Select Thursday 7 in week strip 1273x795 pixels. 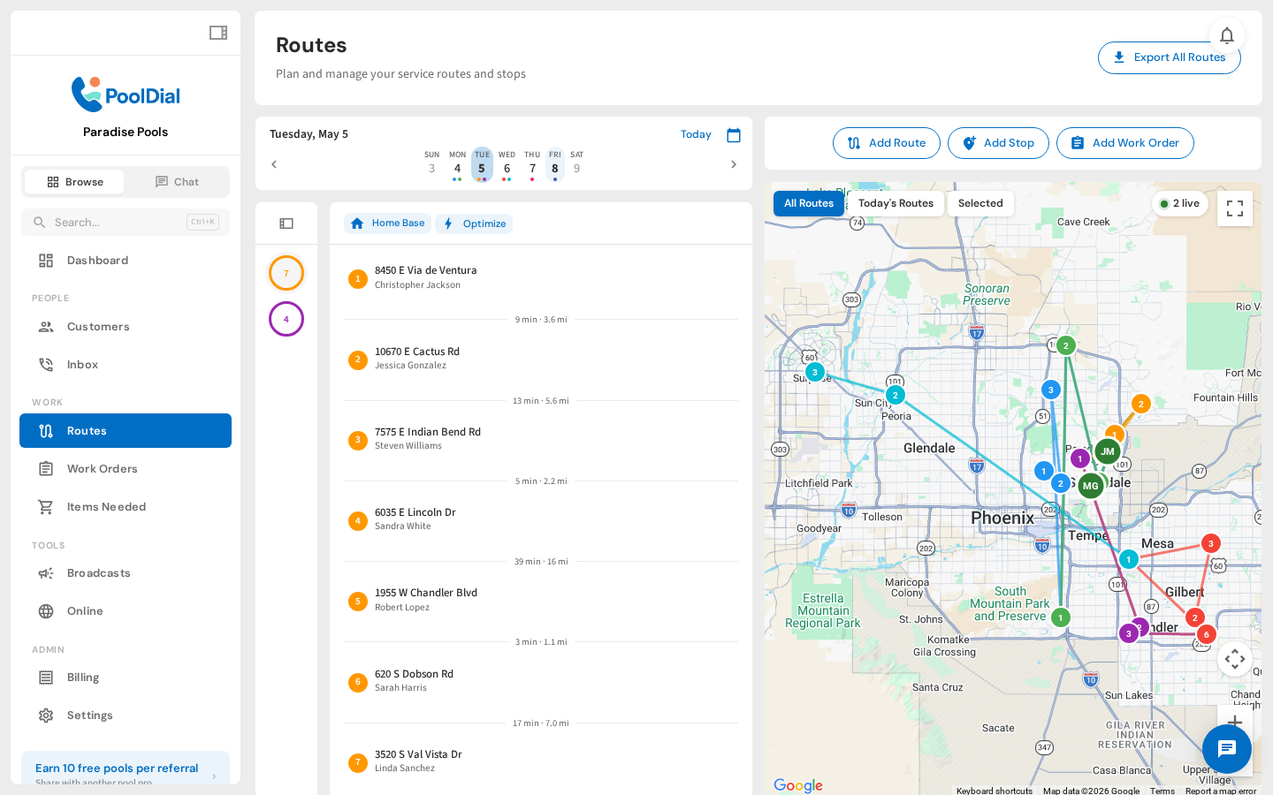pyautogui.click(x=532, y=165)
